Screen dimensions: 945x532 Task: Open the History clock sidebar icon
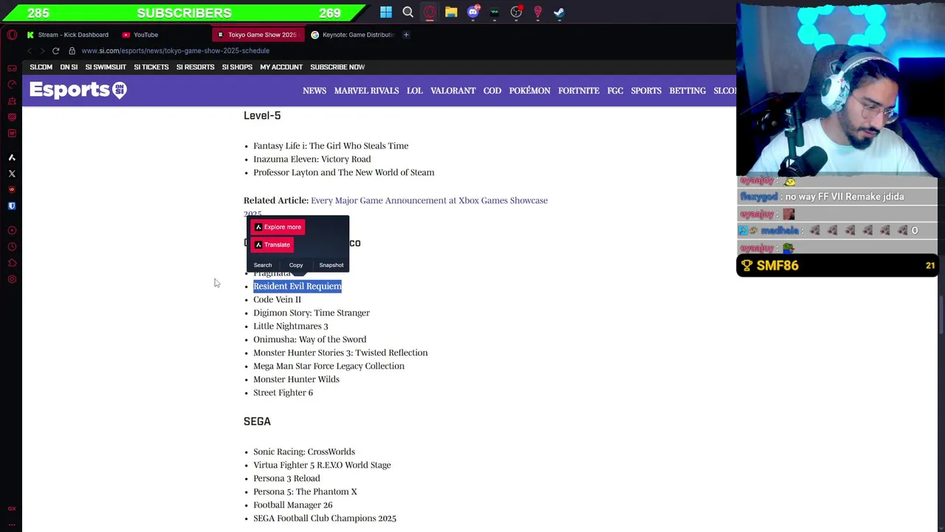coord(12,247)
